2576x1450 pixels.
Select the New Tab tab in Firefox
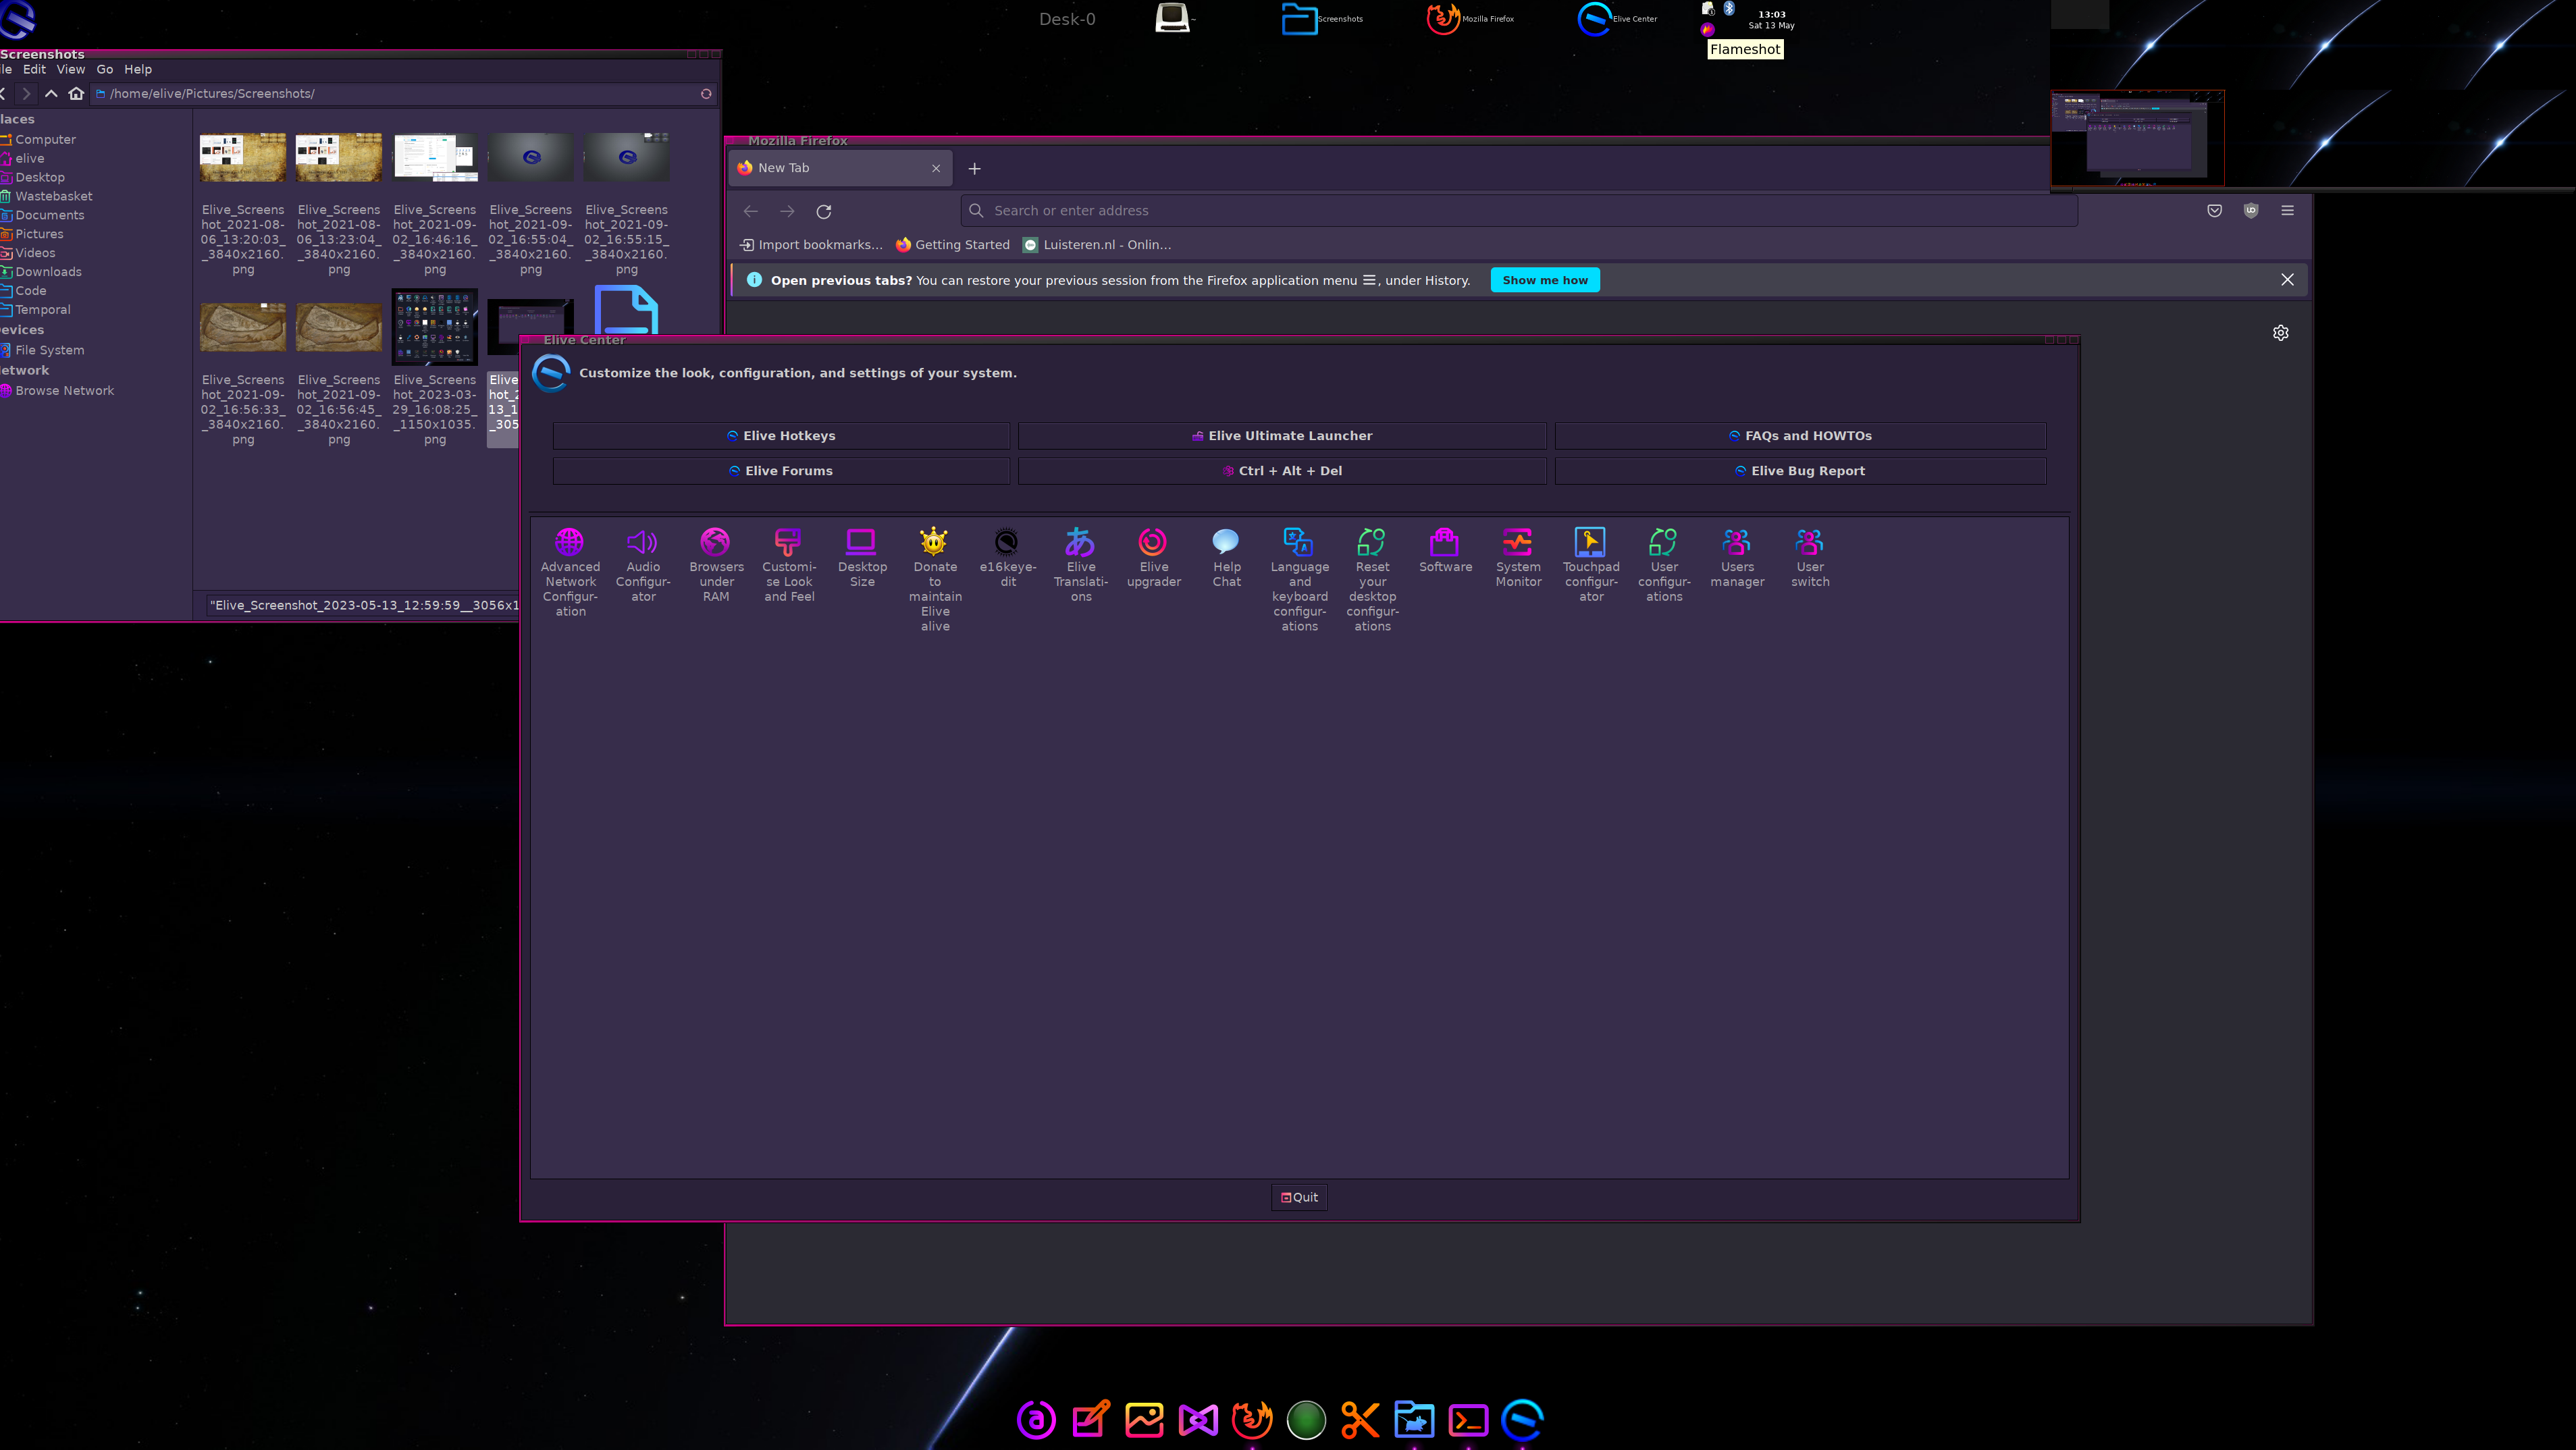(840, 168)
